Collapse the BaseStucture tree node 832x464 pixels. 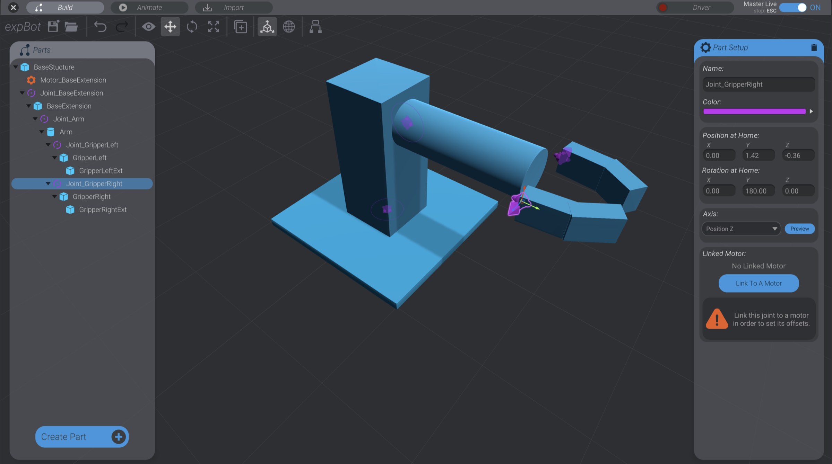pos(15,67)
